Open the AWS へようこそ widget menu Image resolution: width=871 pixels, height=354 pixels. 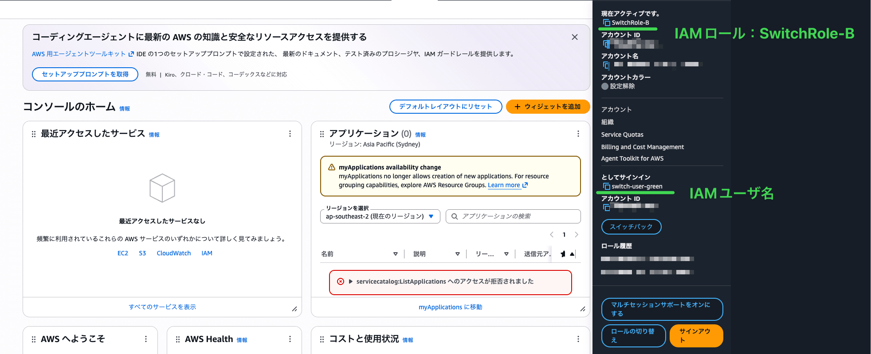146,339
